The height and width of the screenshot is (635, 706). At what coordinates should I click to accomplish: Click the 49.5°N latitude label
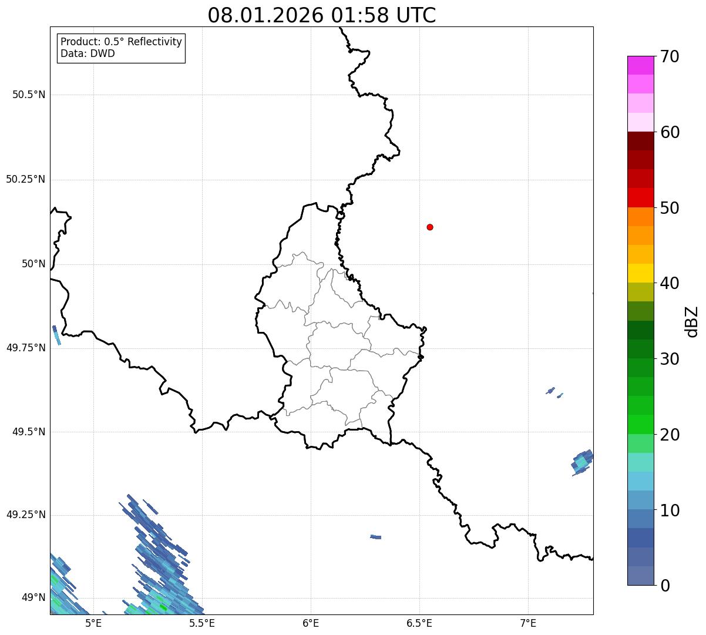point(29,432)
